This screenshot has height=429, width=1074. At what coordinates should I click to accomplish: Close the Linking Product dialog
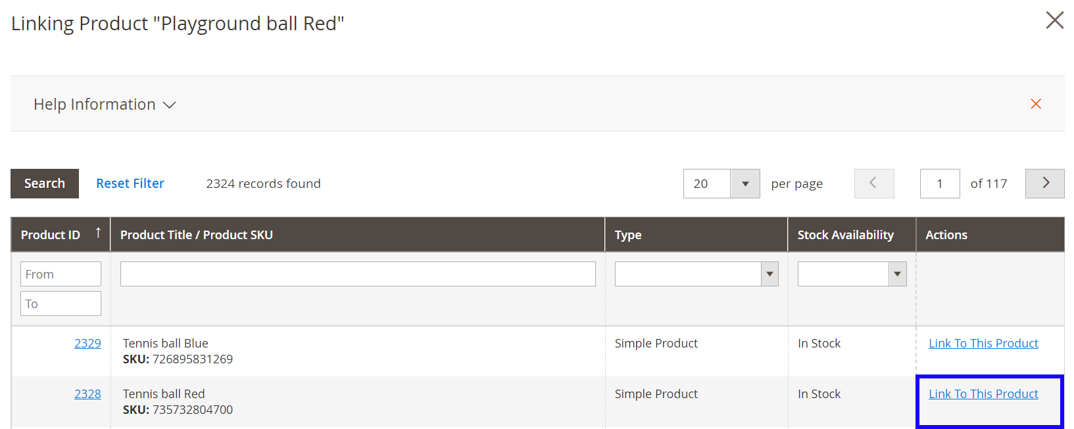coord(1054,20)
